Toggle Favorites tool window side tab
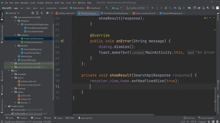 [x=2, y=90]
